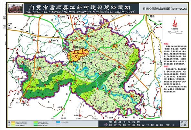Click the English subtitle about Fushun of Zigong City
This screenshot has width=191, height=130.
(80, 12)
